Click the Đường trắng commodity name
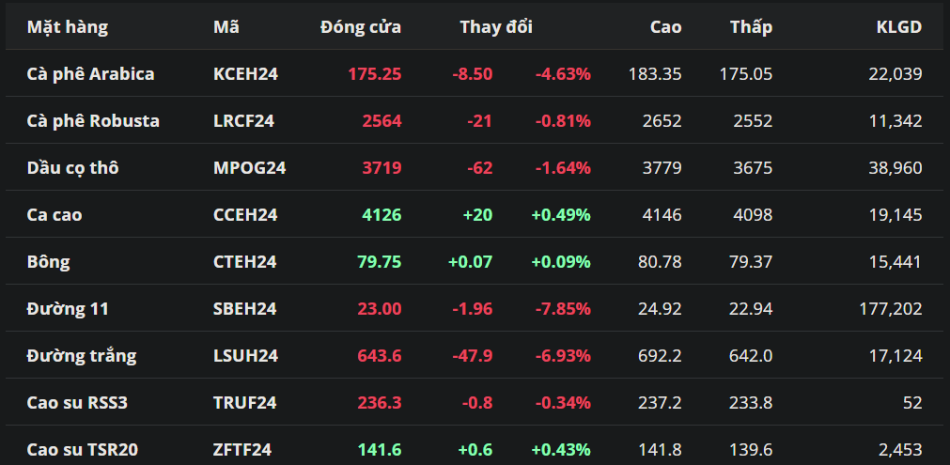The image size is (950, 465). click(82, 355)
